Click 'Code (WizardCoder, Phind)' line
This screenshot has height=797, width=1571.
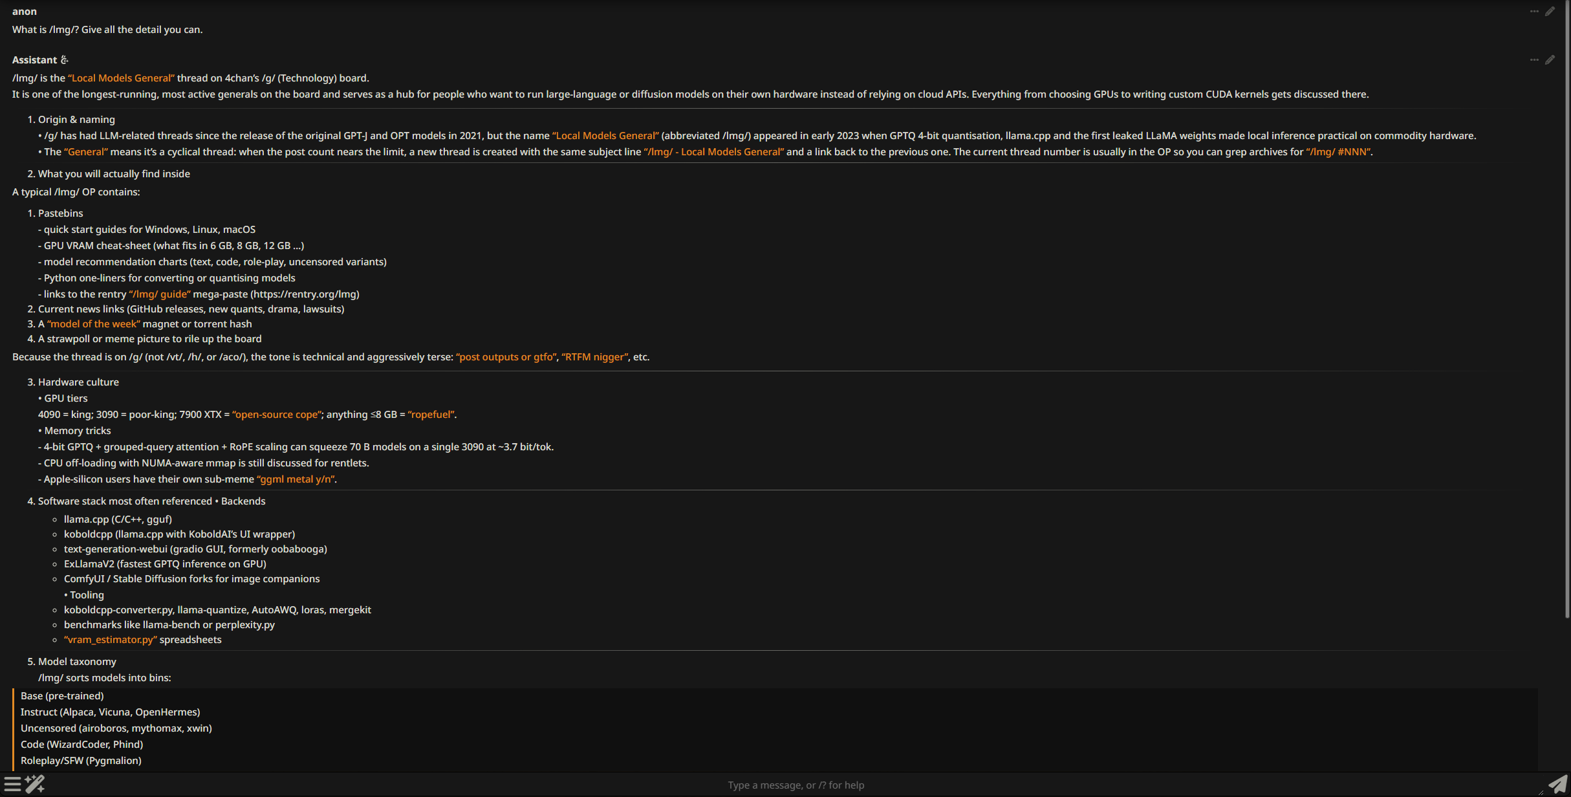82,745
